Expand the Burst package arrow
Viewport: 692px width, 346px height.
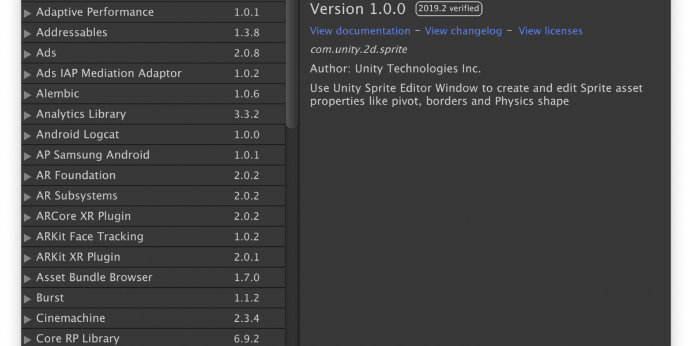coord(27,299)
